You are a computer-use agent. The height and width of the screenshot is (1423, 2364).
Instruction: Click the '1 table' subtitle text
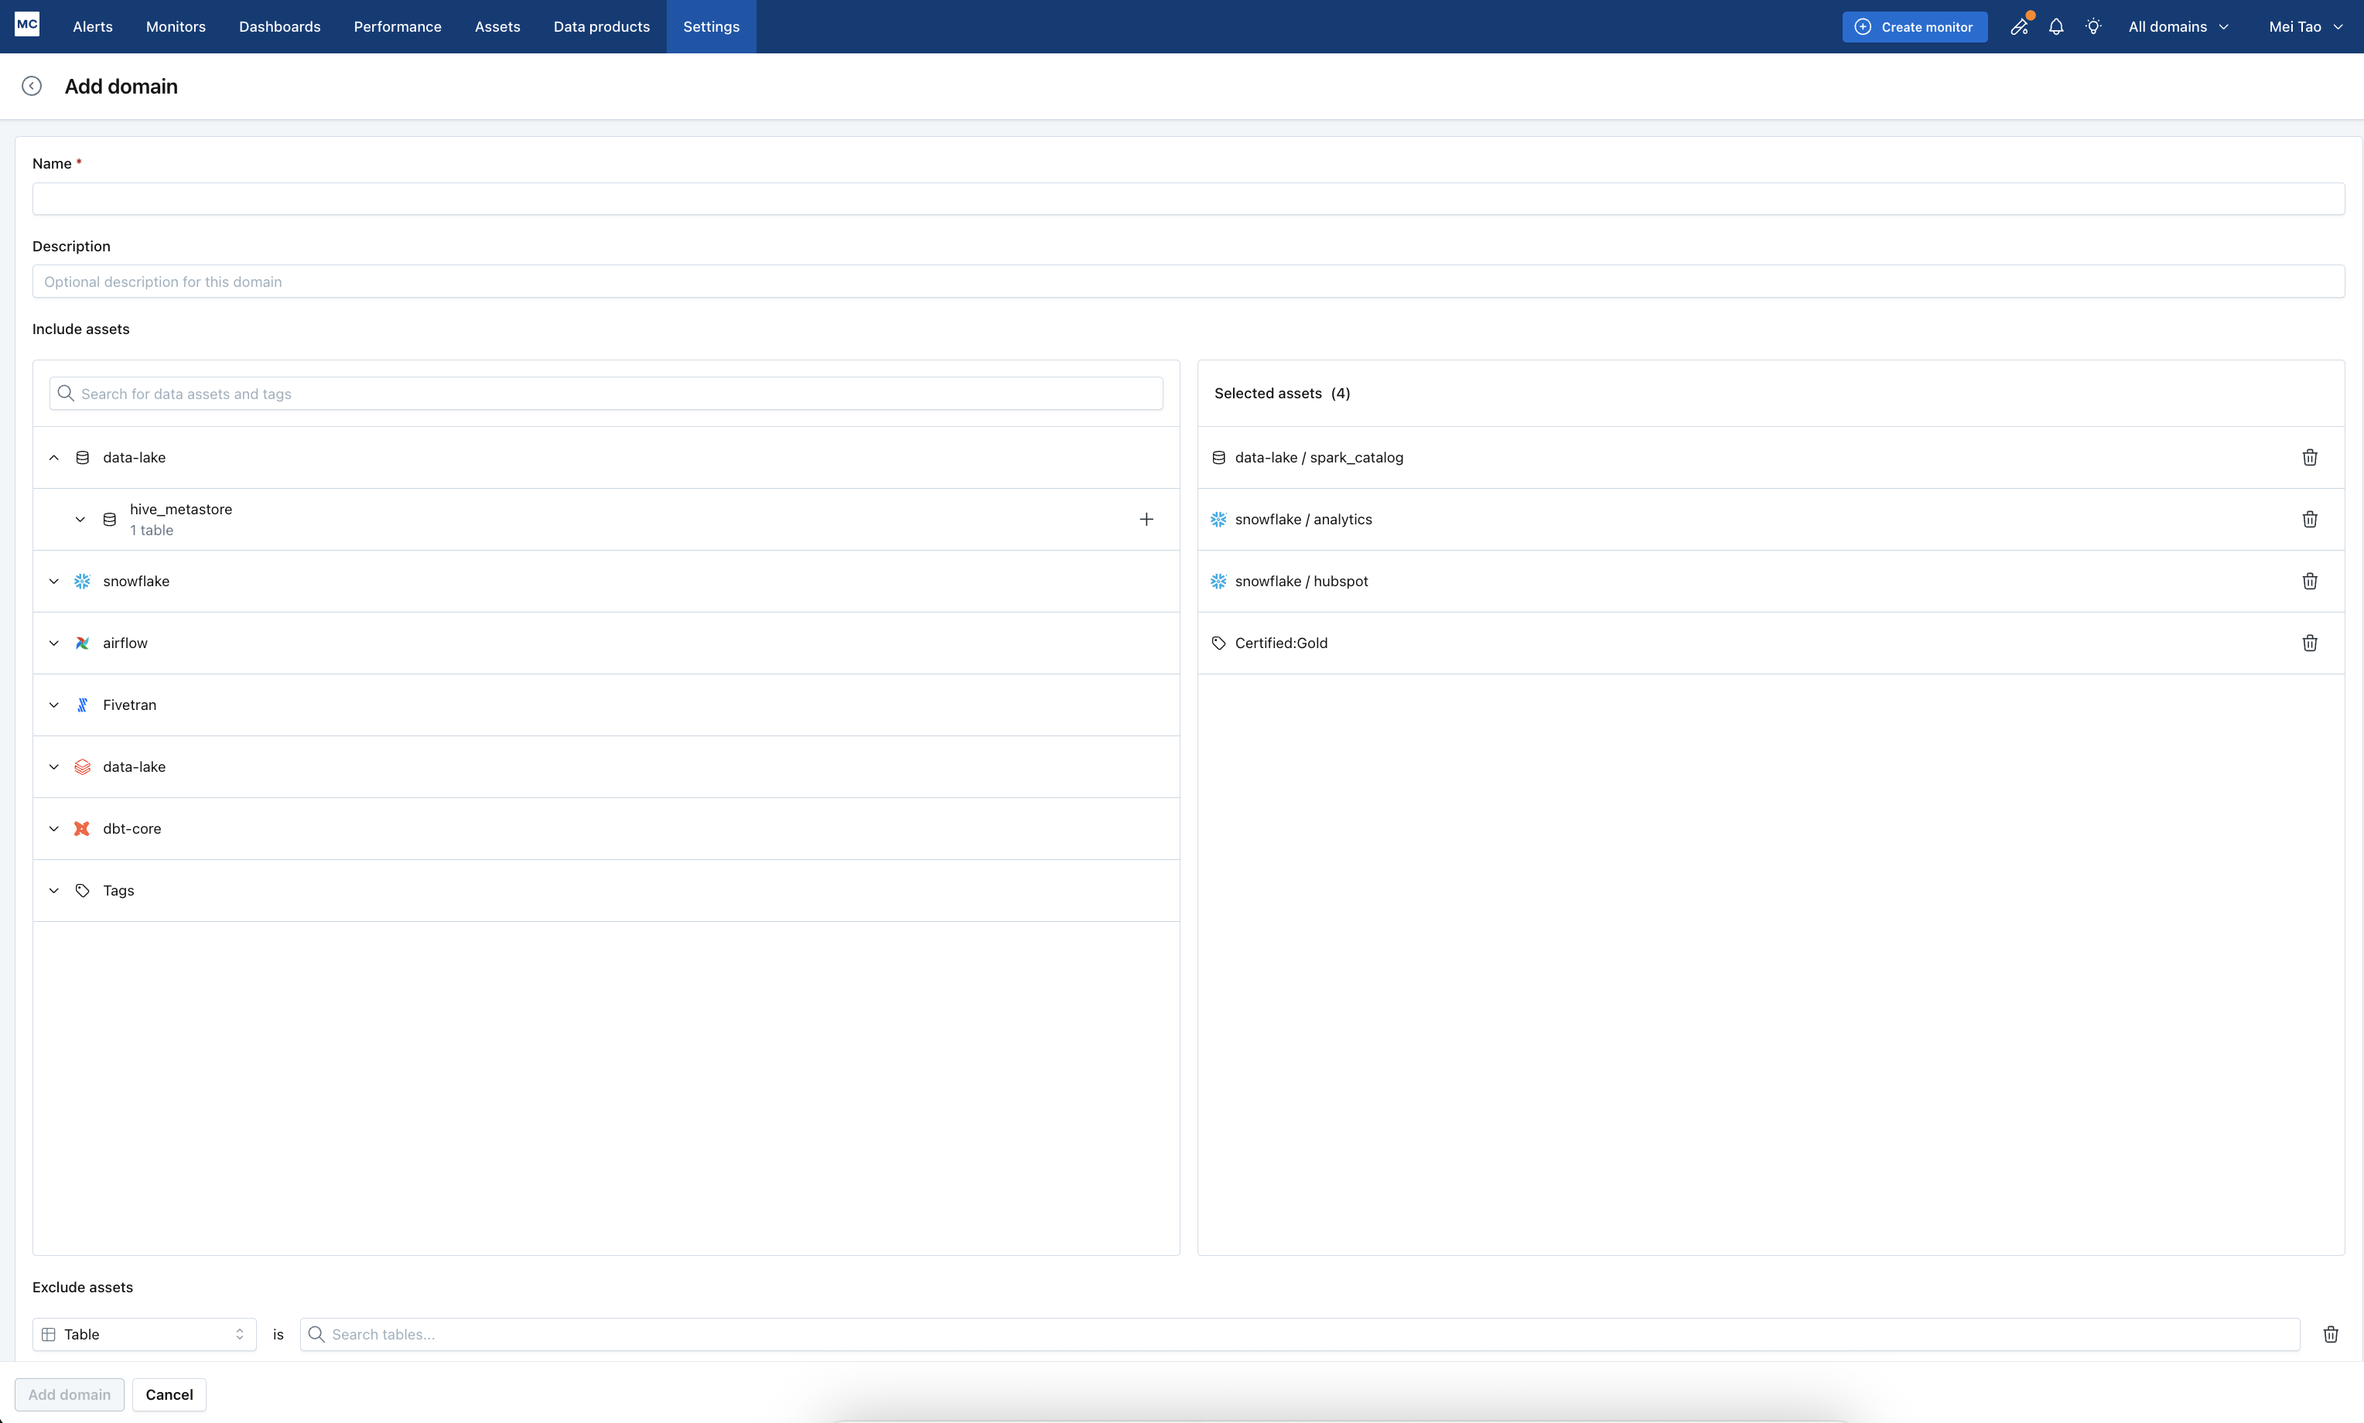coord(152,531)
